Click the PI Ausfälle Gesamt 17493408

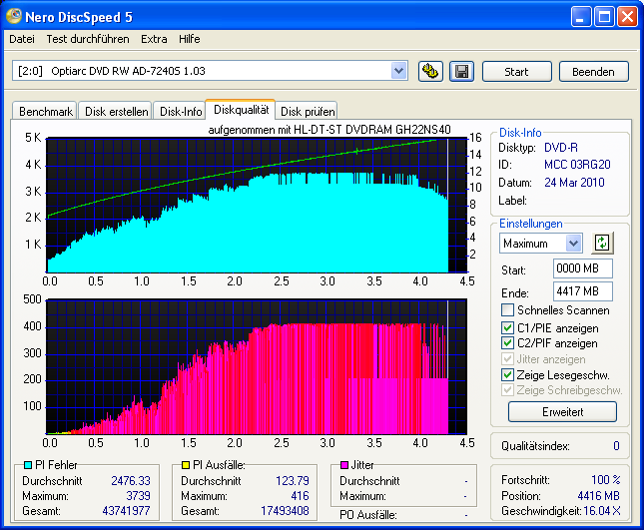tap(285, 511)
